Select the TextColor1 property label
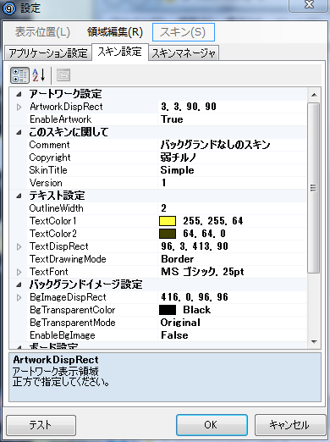This screenshot has width=330, height=442. (53, 221)
